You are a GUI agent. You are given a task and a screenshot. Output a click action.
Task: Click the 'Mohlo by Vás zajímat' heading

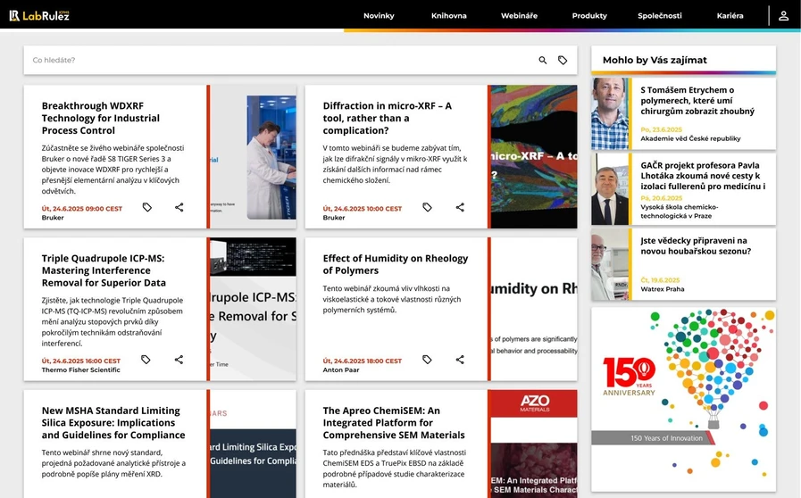pos(655,60)
